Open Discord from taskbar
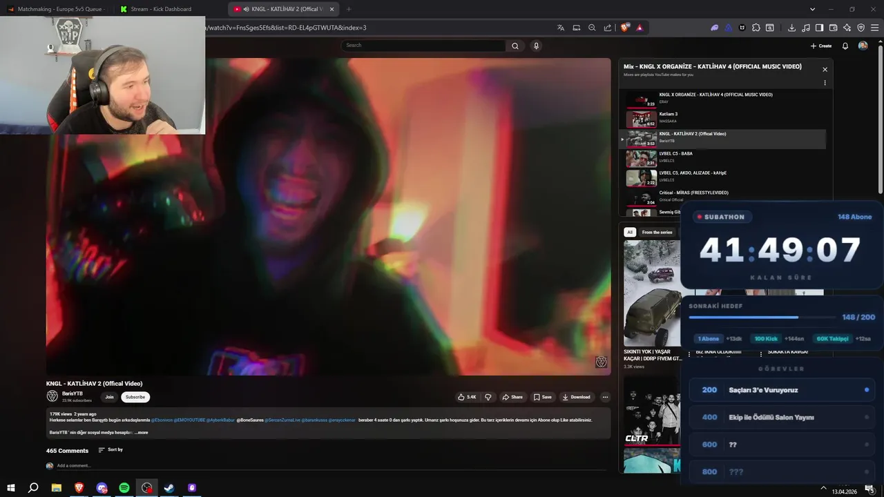884x497 pixels. [x=102, y=488]
